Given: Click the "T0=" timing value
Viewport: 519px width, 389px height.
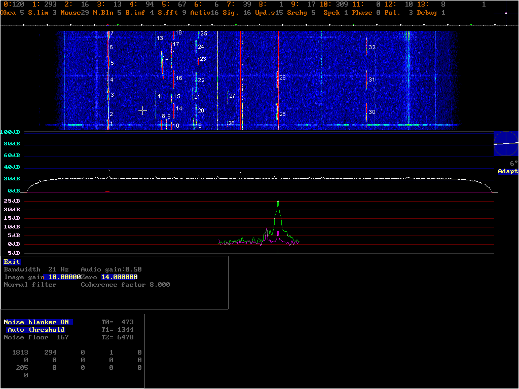Looking at the screenshot, I should pyautogui.click(x=118, y=322).
